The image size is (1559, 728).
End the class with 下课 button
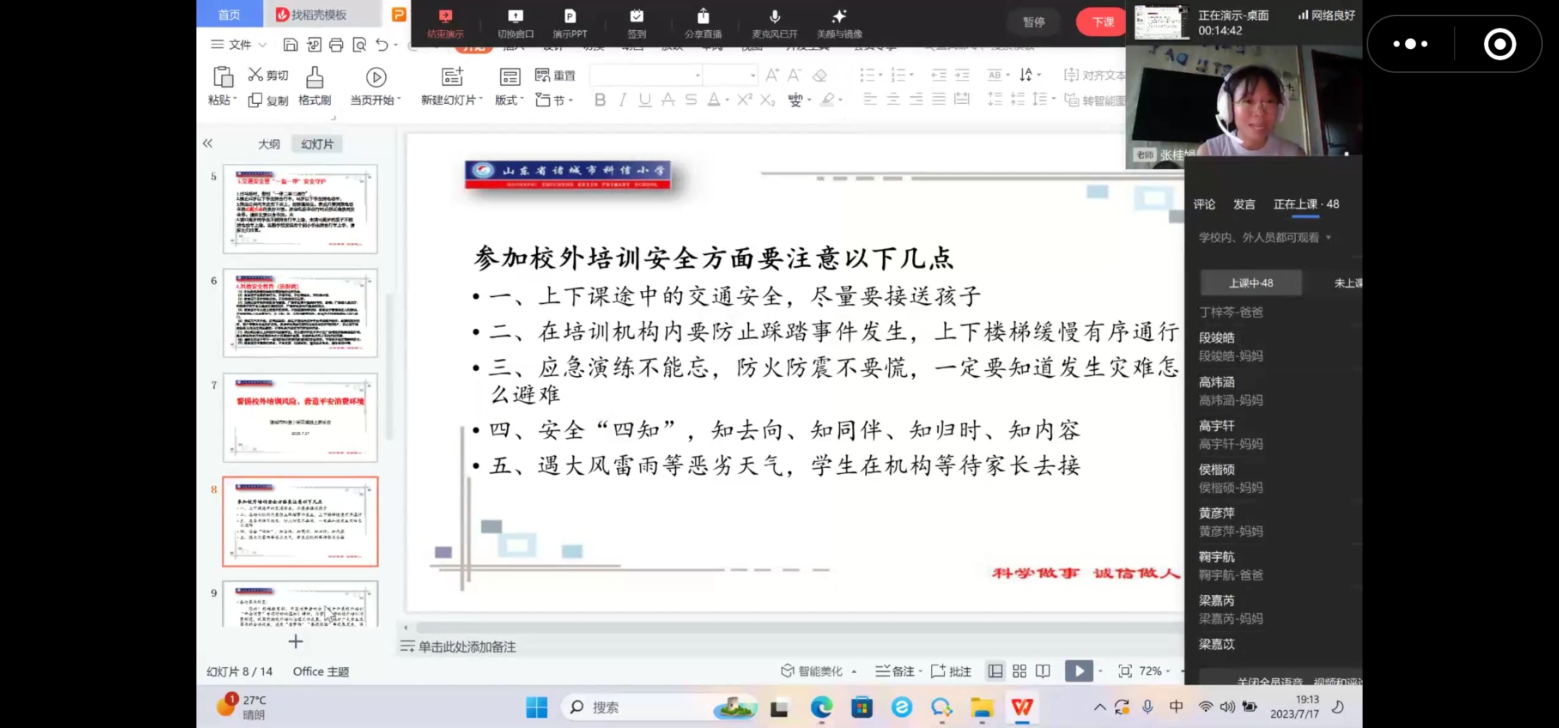(x=1103, y=22)
